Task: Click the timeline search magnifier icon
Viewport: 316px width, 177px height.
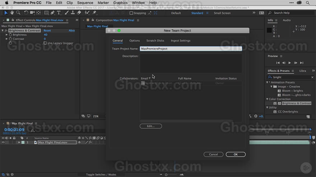Action: point(32,131)
